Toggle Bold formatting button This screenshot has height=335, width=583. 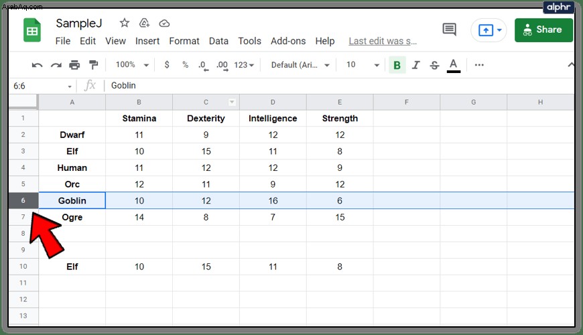397,65
